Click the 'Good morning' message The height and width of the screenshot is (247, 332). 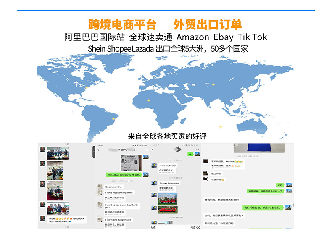click(x=113, y=187)
